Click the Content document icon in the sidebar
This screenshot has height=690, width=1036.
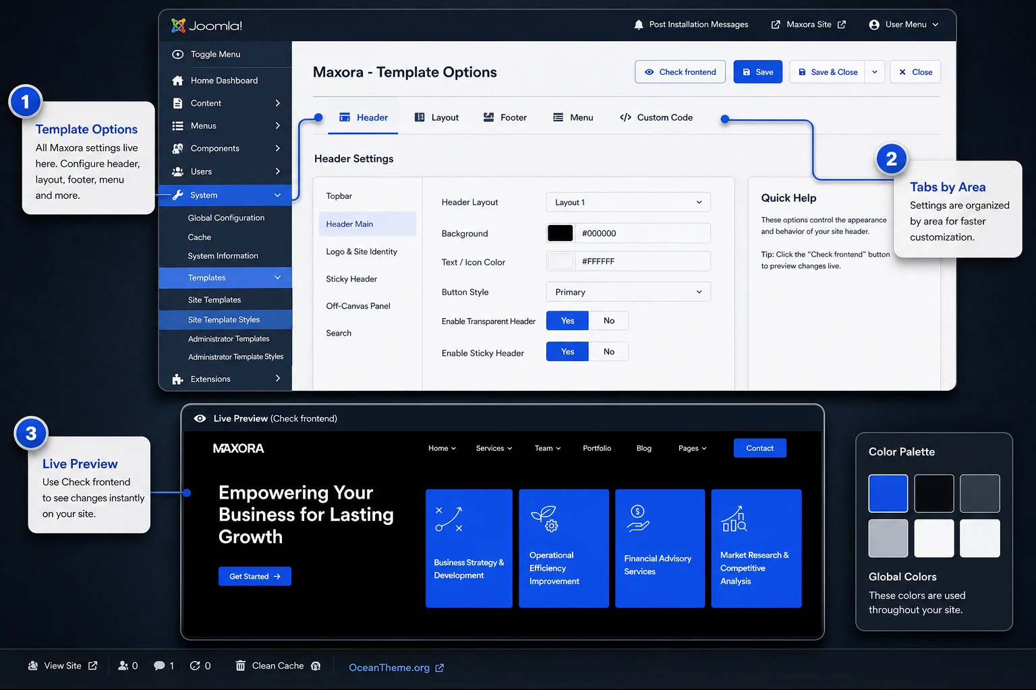click(177, 103)
